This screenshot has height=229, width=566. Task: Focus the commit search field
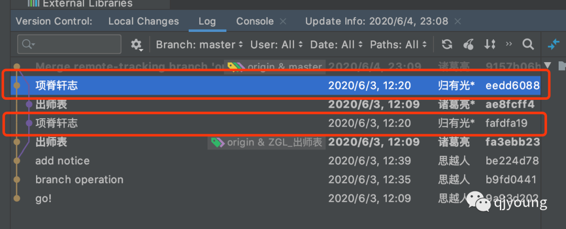pyautogui.click(x=69, y=44)
